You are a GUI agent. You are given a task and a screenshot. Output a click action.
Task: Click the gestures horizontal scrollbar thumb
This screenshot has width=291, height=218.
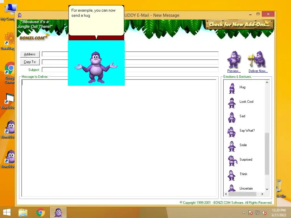click(x=242, y=194)
